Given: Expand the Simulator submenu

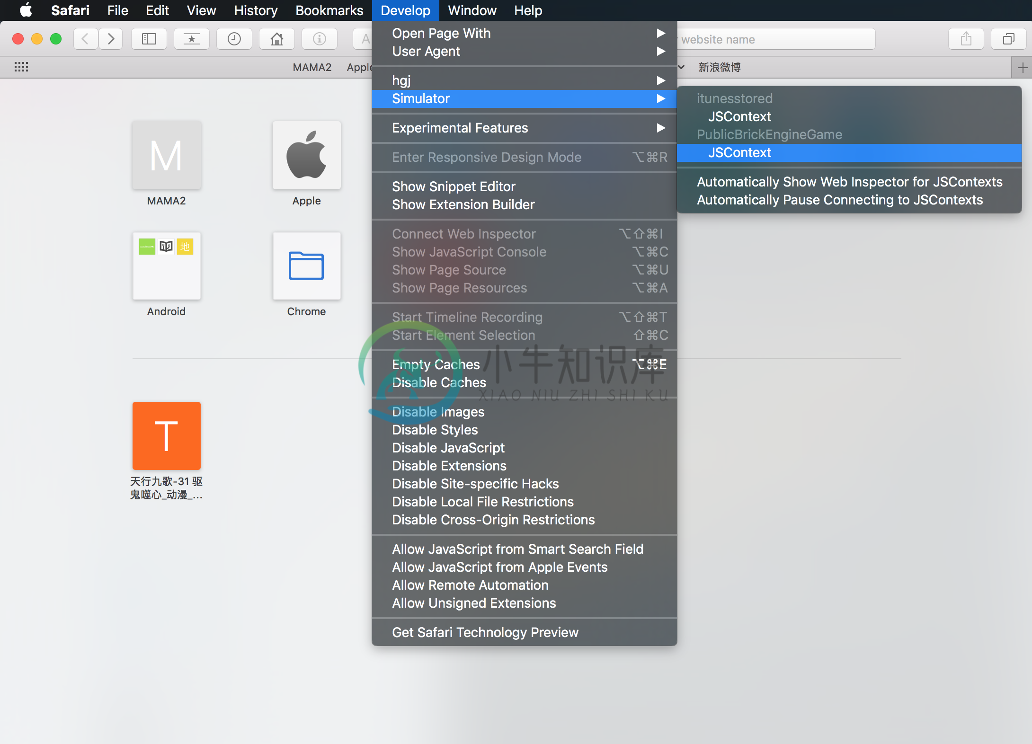Looking at the screenshot, I should click(x=525, y=98).
